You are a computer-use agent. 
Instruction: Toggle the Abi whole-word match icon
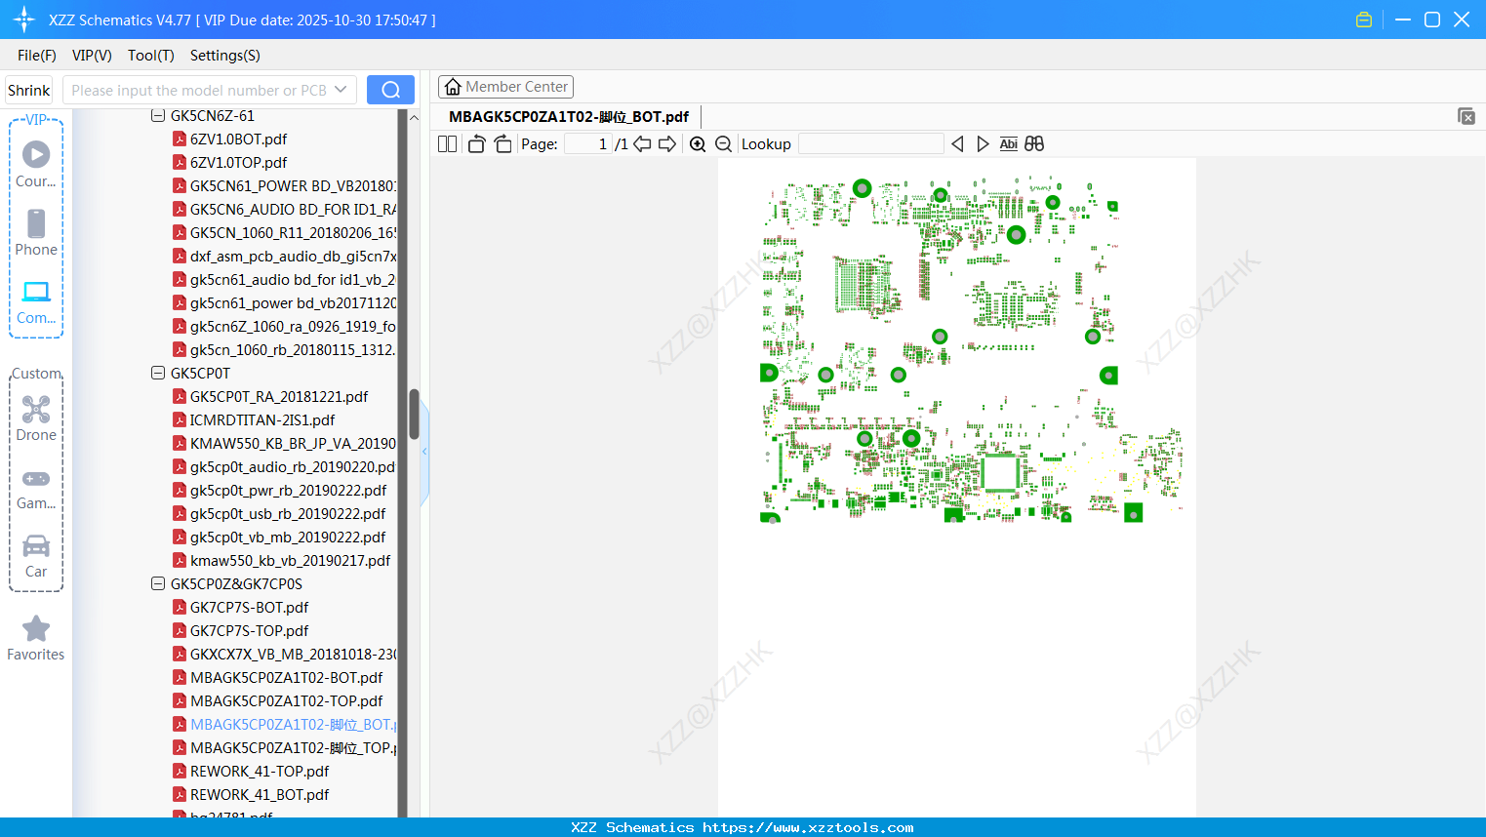point(1009,143)
